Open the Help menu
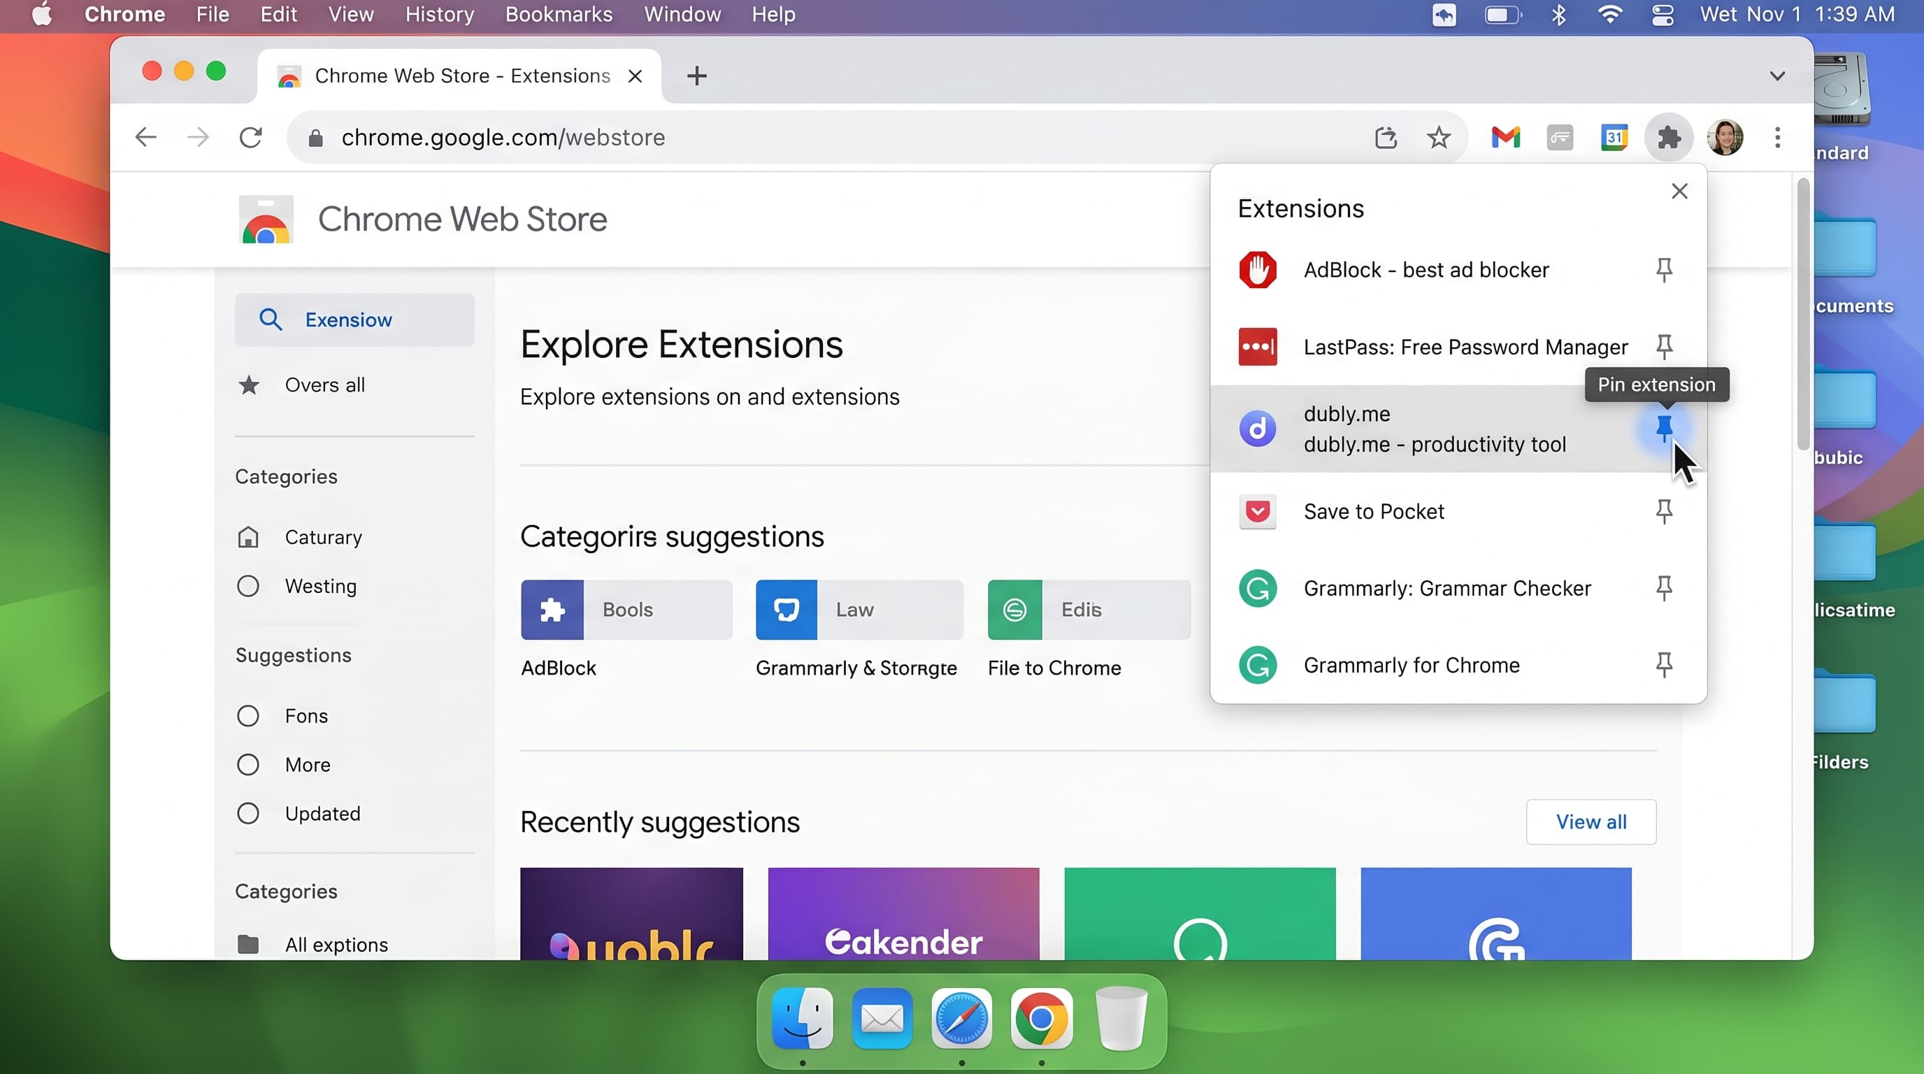Image resolution: width=1924 pixels, height=1074 pixels. point(773,14)
